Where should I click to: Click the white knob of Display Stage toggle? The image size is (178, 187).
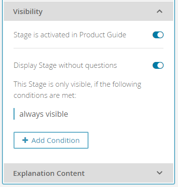160,65
